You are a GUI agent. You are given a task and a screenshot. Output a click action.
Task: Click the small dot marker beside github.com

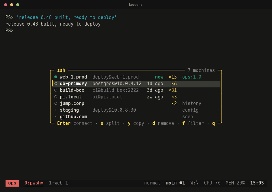(x=56, y=117)
